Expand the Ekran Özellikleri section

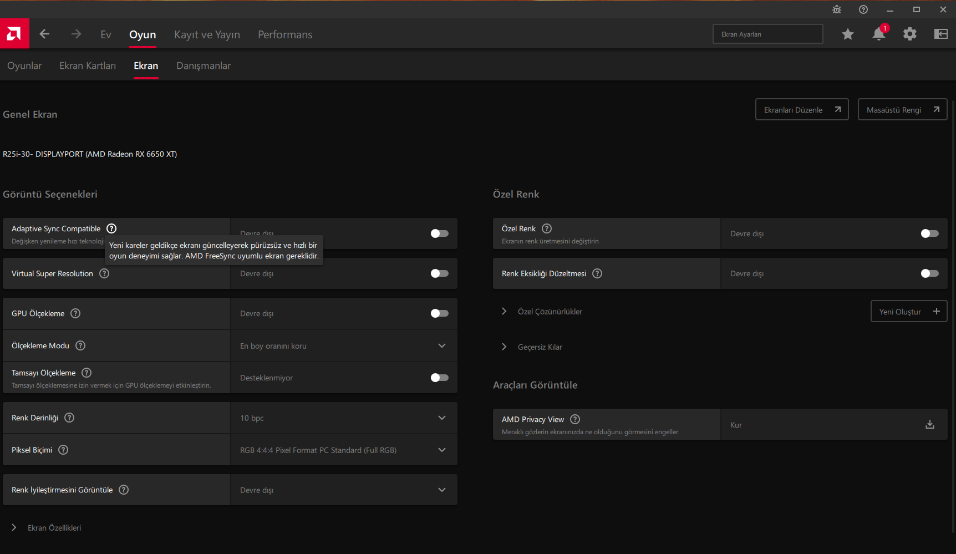point(14,528)
